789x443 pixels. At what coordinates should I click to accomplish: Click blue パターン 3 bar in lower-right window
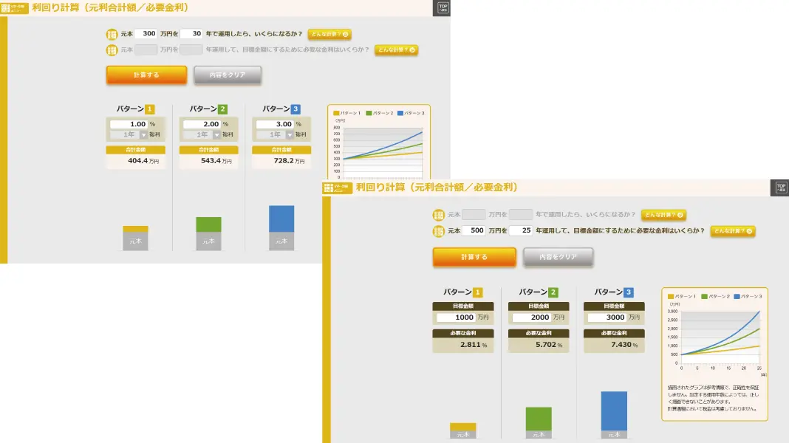pos(614,411)
